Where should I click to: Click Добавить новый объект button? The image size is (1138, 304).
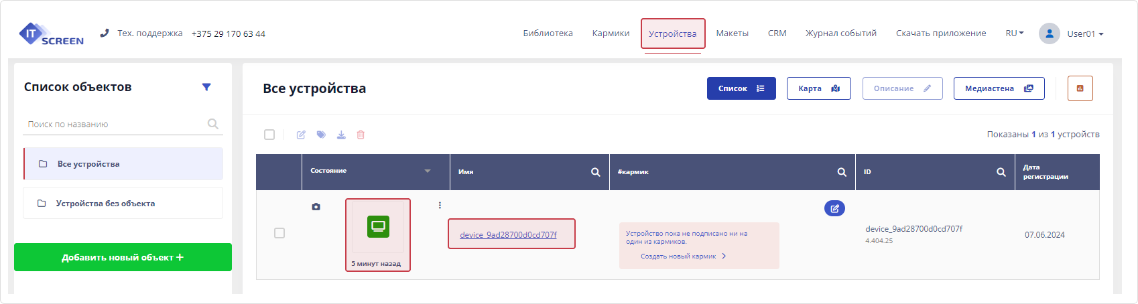click(123, 257)
